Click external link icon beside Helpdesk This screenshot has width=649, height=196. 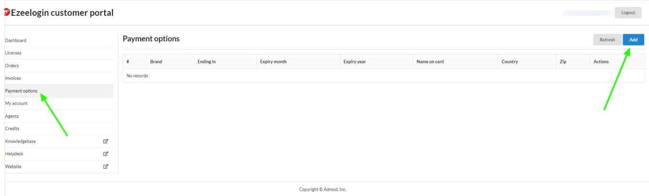click(x=106, y=154)
